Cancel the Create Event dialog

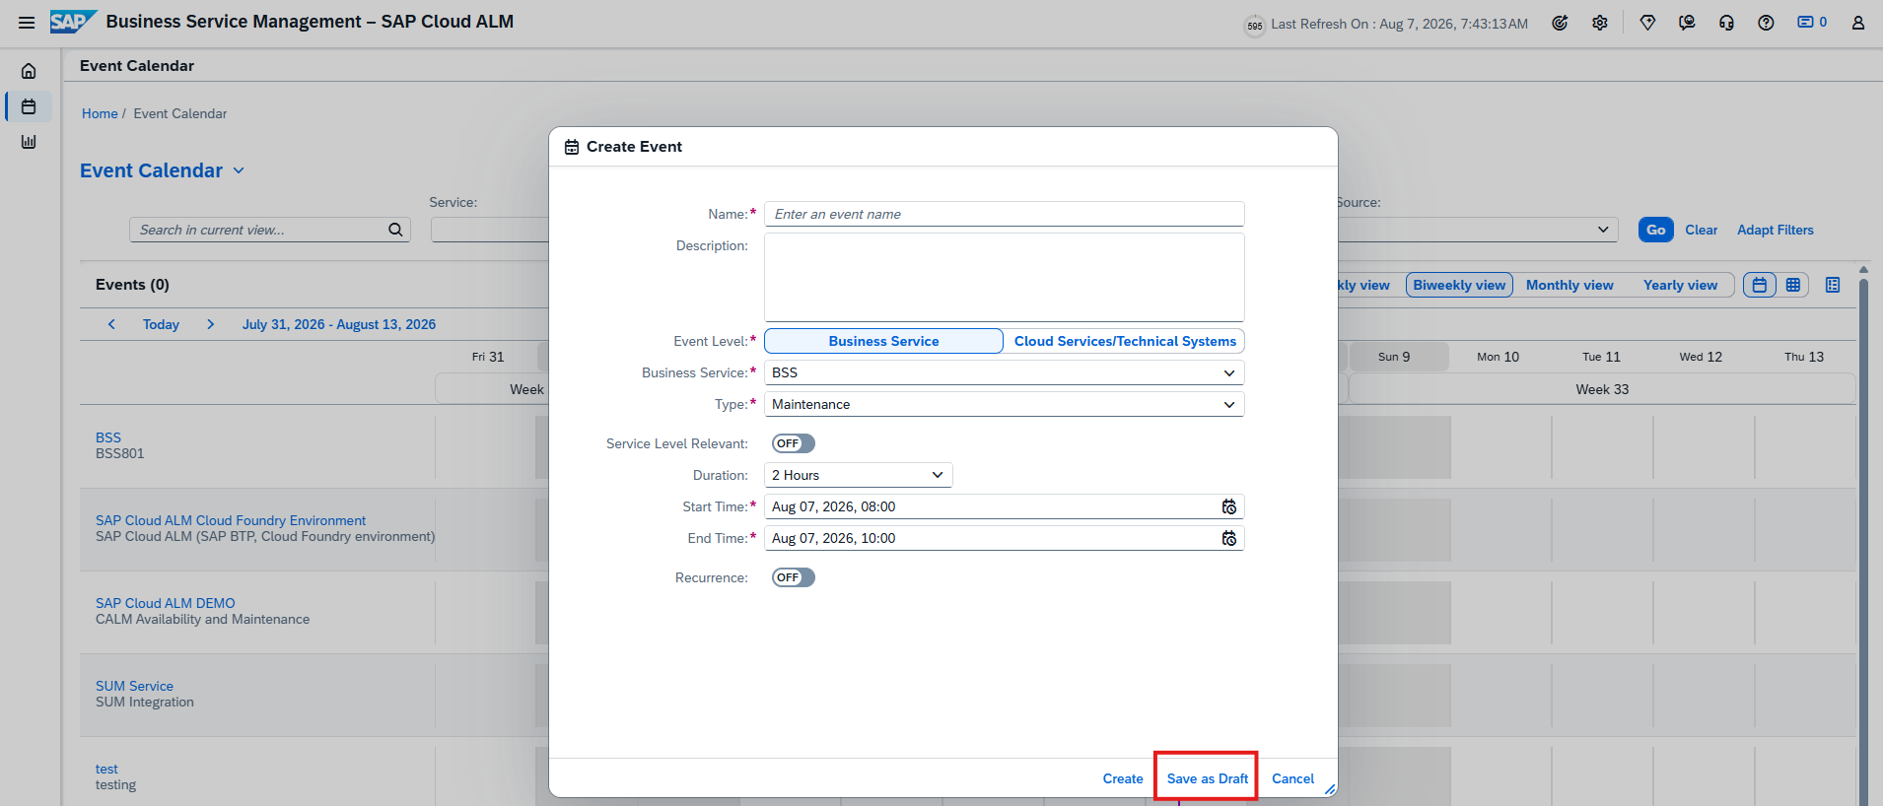coord(1292,778)
